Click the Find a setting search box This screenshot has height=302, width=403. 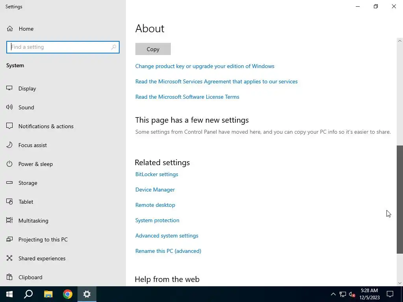coord(63,47)
